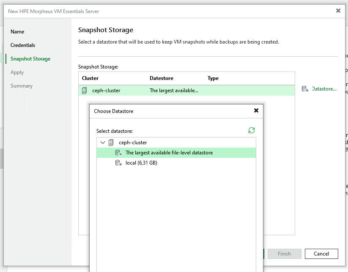Sort by the Type column header

click(x=213, y=78)
